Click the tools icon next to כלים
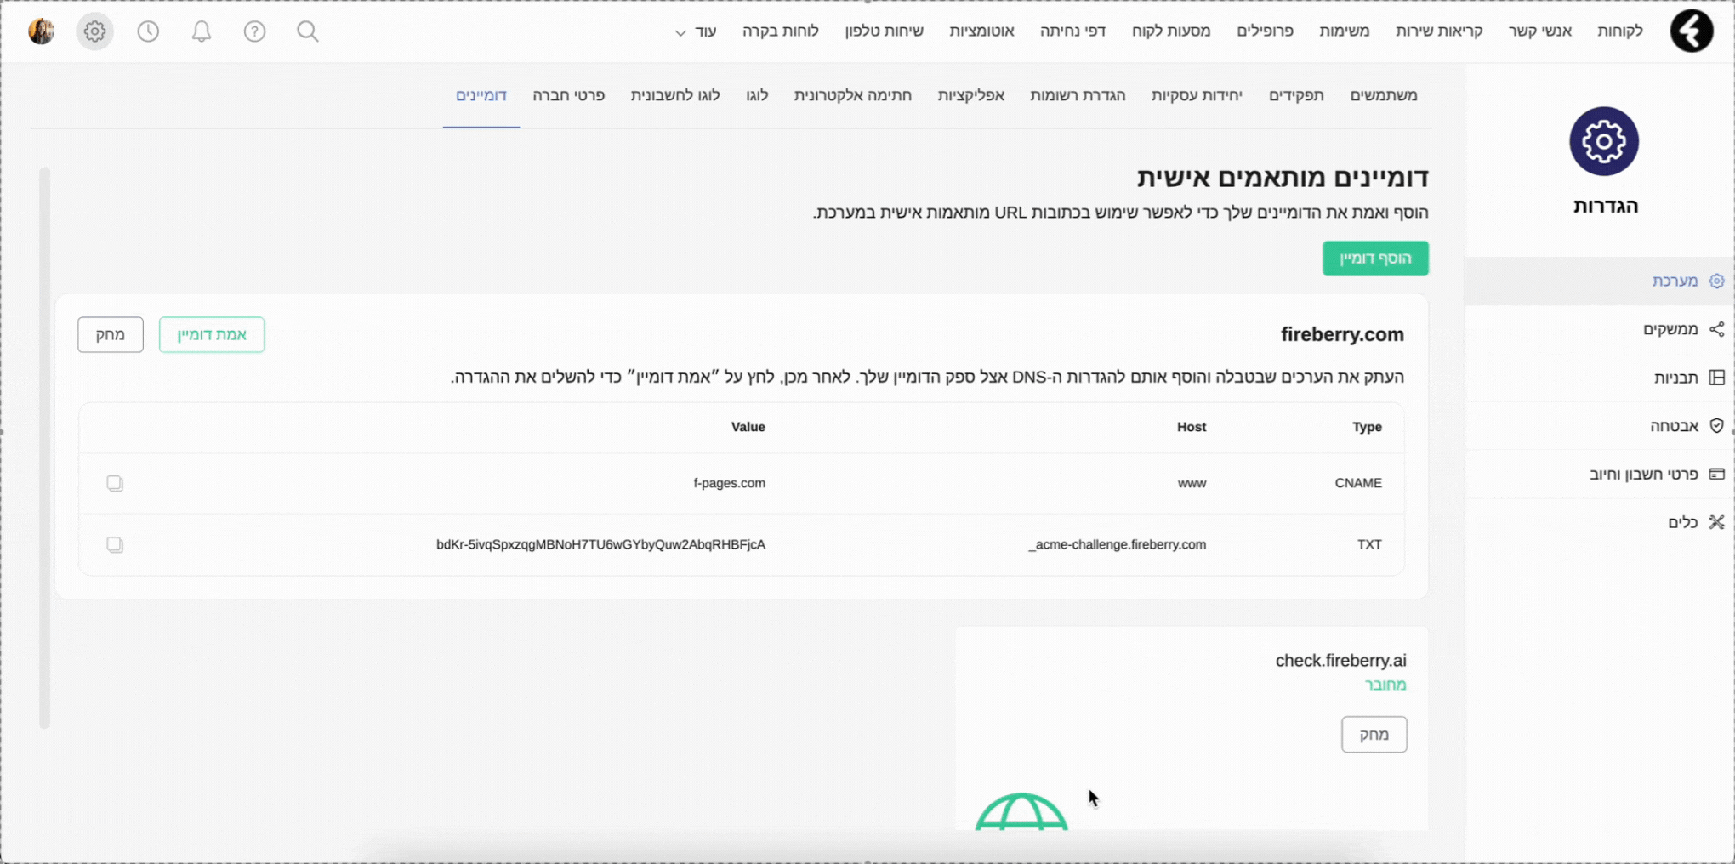This screenshot has width=1735, height=864. 1716,522
